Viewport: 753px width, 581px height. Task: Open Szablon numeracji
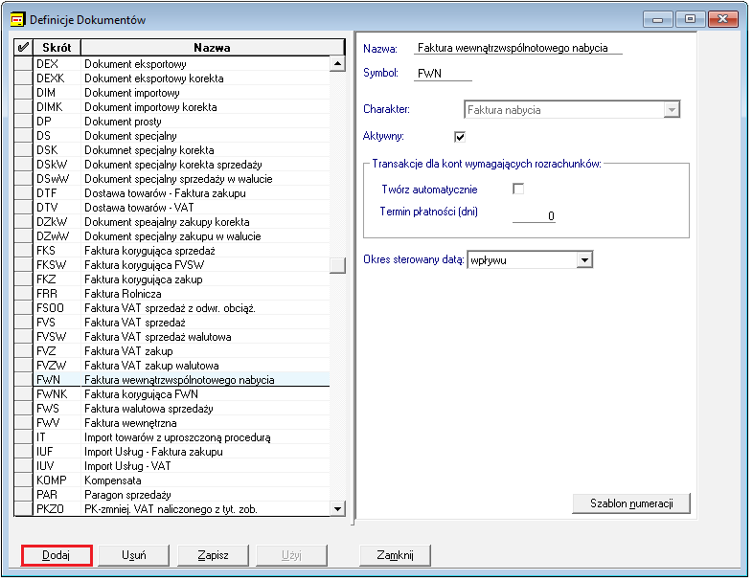tap(631, 503)
